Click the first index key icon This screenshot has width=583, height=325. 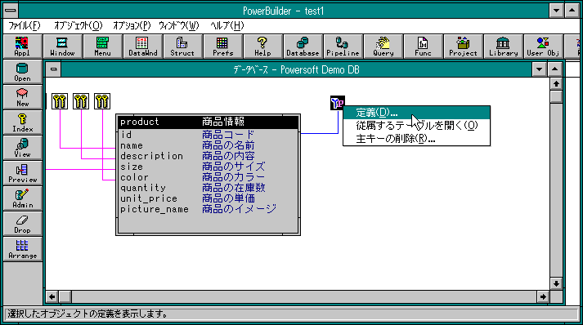coord(60,101)
